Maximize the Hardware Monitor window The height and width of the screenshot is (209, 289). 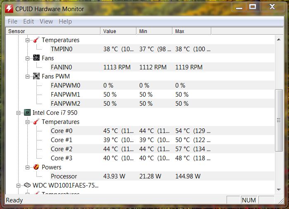tap(253, 7)
